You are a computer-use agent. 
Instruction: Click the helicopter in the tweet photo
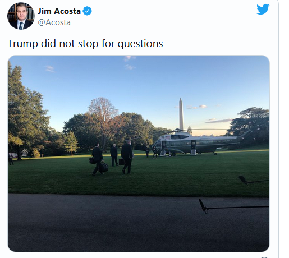(195, 143)
